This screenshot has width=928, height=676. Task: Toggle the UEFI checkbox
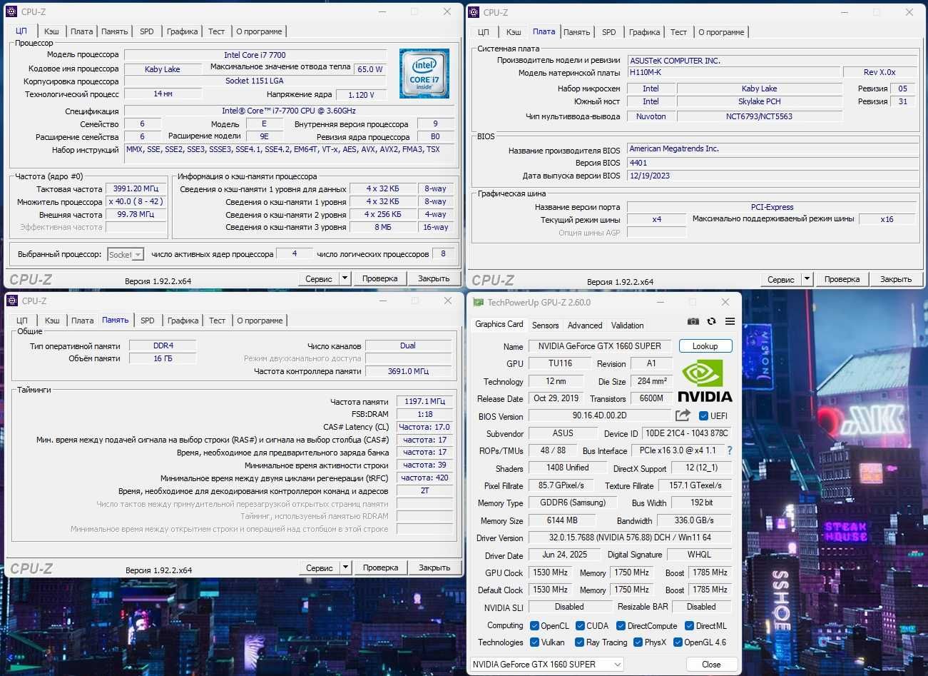tap(704, 415)
